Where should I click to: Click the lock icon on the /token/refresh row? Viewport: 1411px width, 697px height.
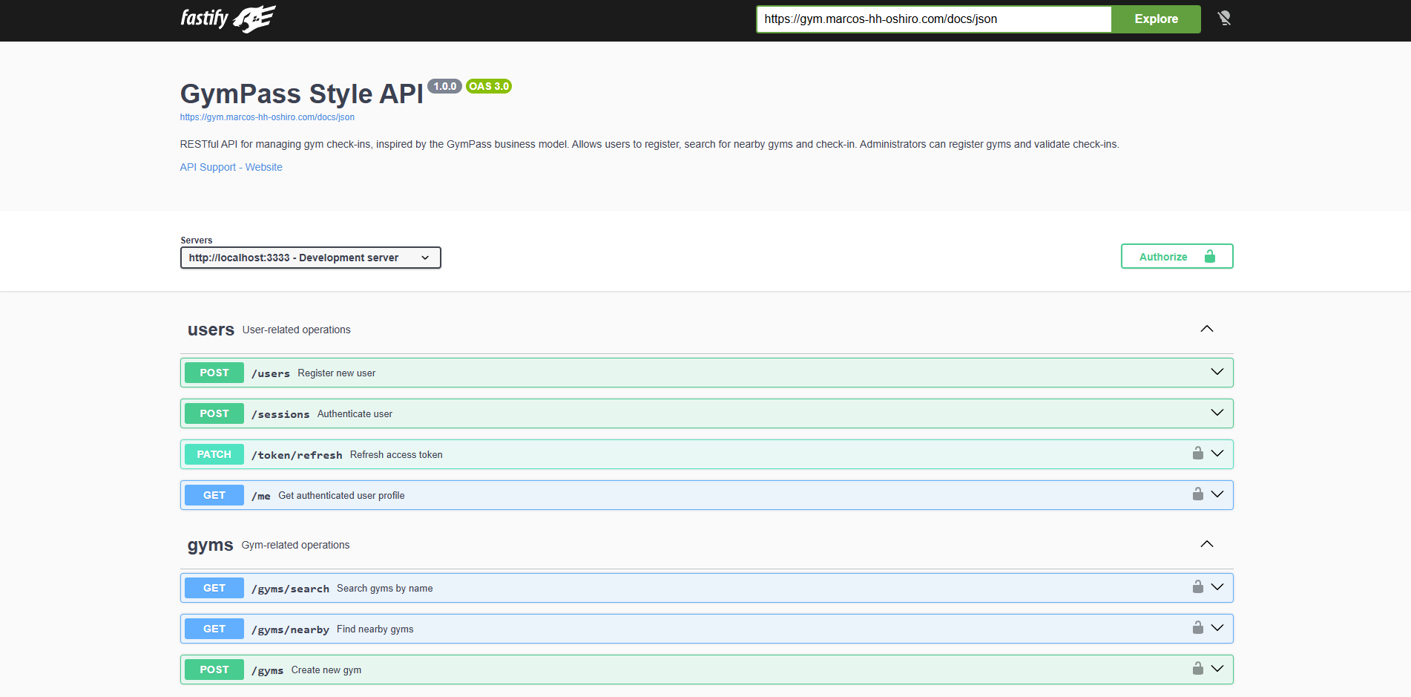[1197, 454]
